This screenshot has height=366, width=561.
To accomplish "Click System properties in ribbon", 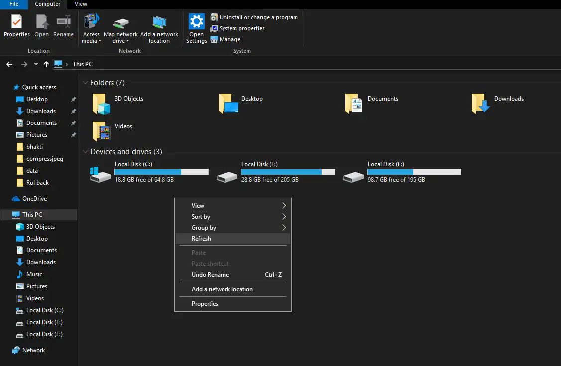I will tap(237, 28).
